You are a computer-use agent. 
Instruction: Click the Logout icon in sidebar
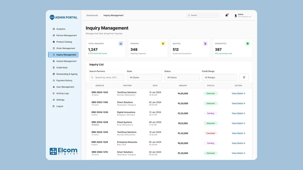pyautogui.click(x=54, y=106)
